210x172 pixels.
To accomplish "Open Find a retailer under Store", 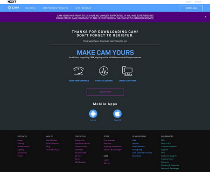I will tap(110, 140).
